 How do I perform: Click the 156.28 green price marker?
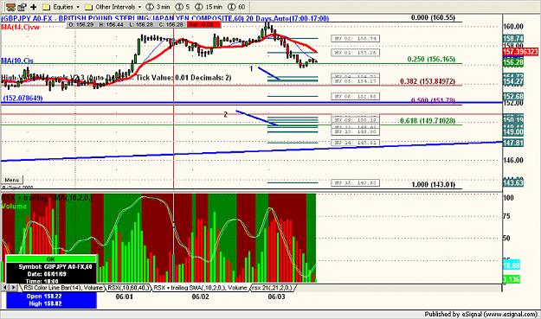(x=513, y=63)
